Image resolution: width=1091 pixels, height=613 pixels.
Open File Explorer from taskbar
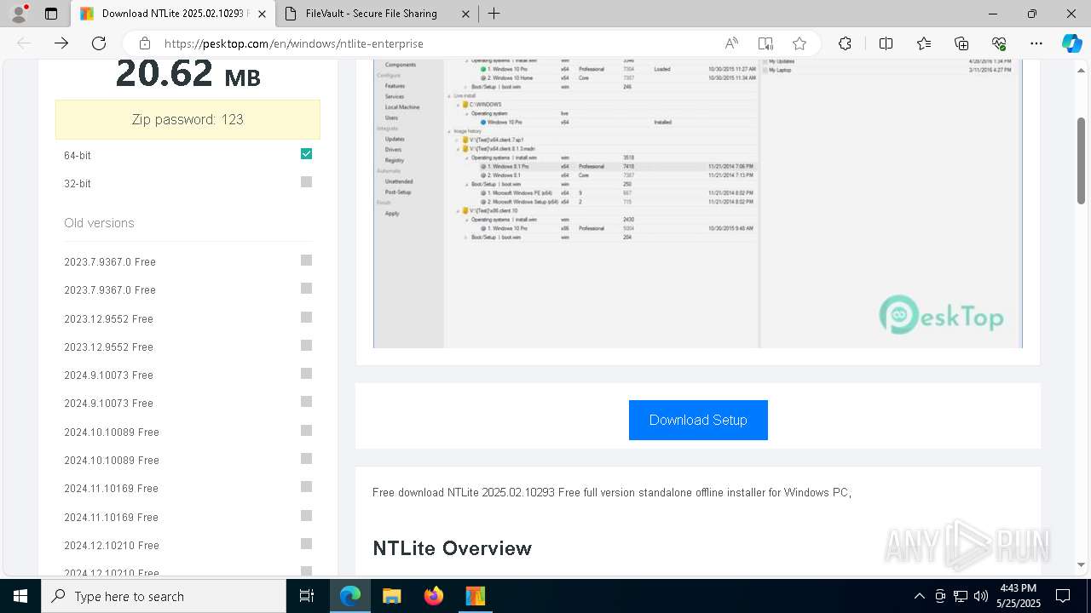[392, 596]
